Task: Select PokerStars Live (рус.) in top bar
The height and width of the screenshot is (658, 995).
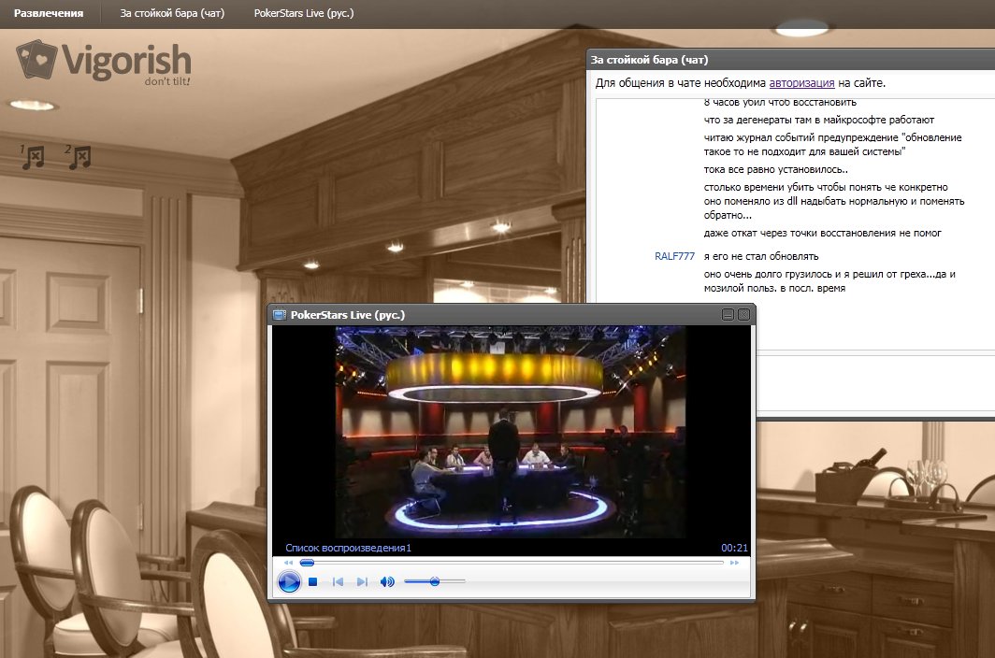Action: [x=304, y=14]
